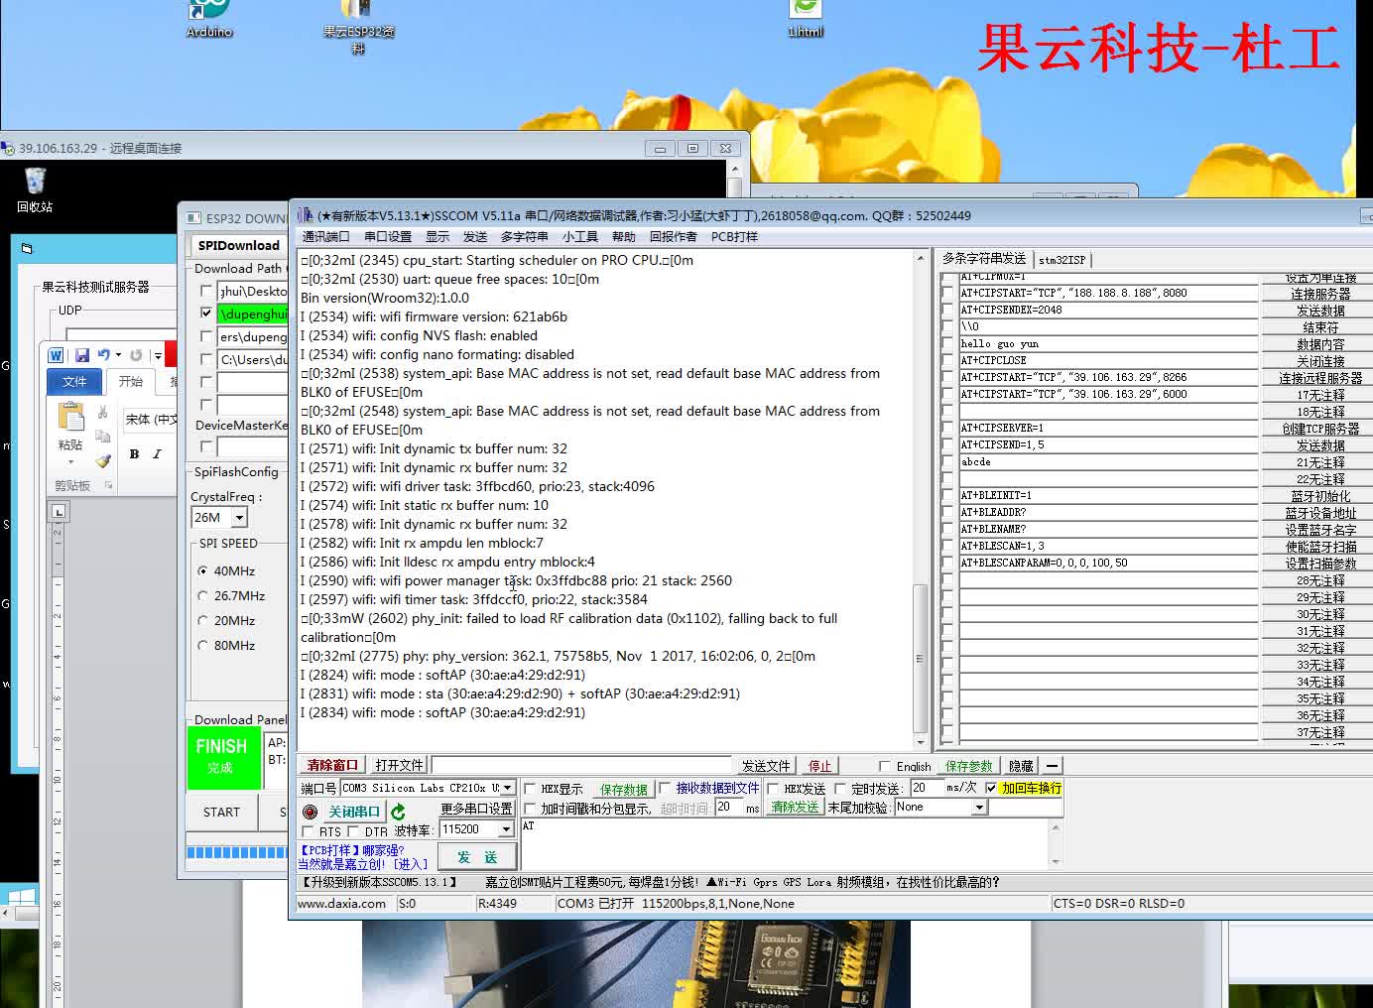
Task: Enable 加时间戳和分包显示 checkbox
Action: point(530,809)
